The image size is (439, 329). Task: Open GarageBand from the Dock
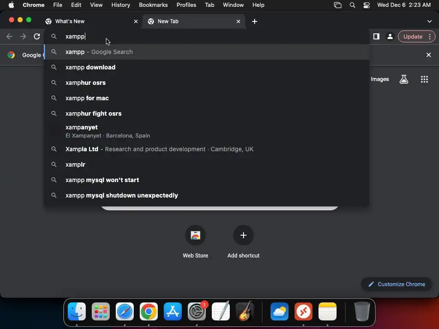(x=245, y=311)
